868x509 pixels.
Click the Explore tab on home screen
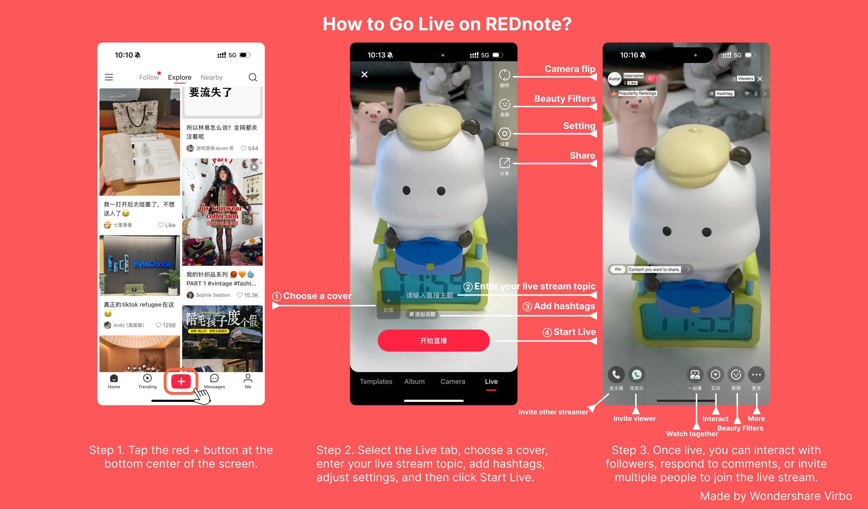coord(179,77)
